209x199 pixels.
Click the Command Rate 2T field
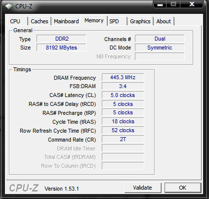123,139
